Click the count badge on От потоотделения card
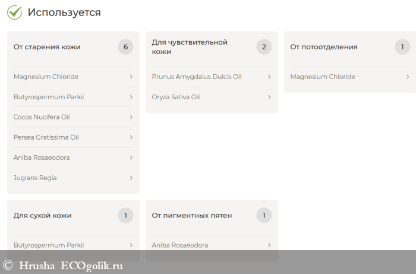Viewport: 416px width, 274px height. pyautogui.click(x=402, y=47)
